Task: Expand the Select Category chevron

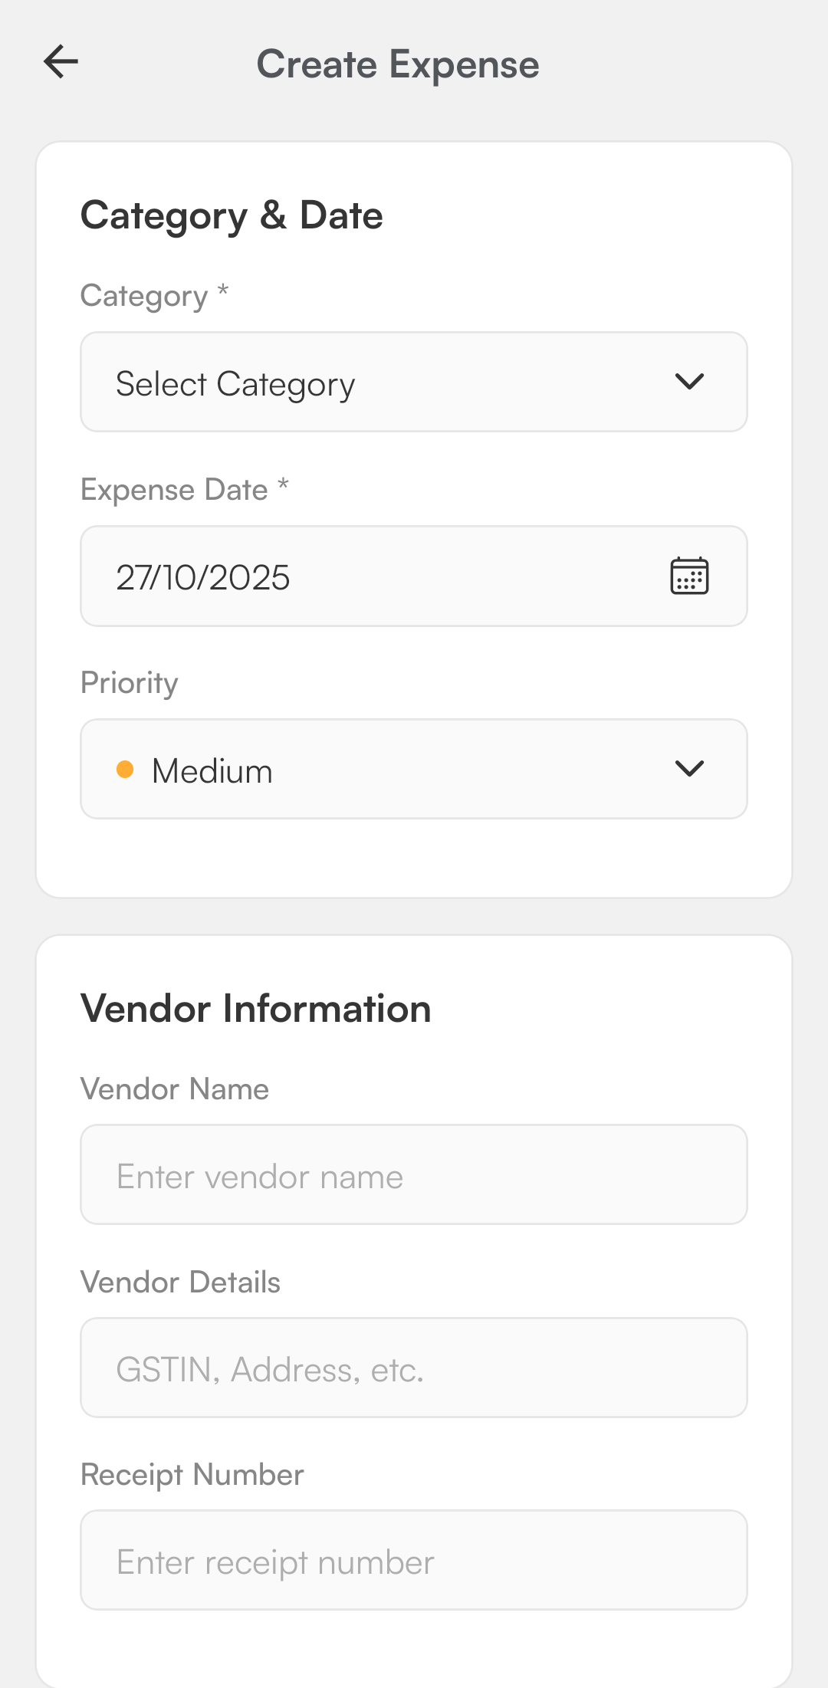Action: click(x=689, y=382)
